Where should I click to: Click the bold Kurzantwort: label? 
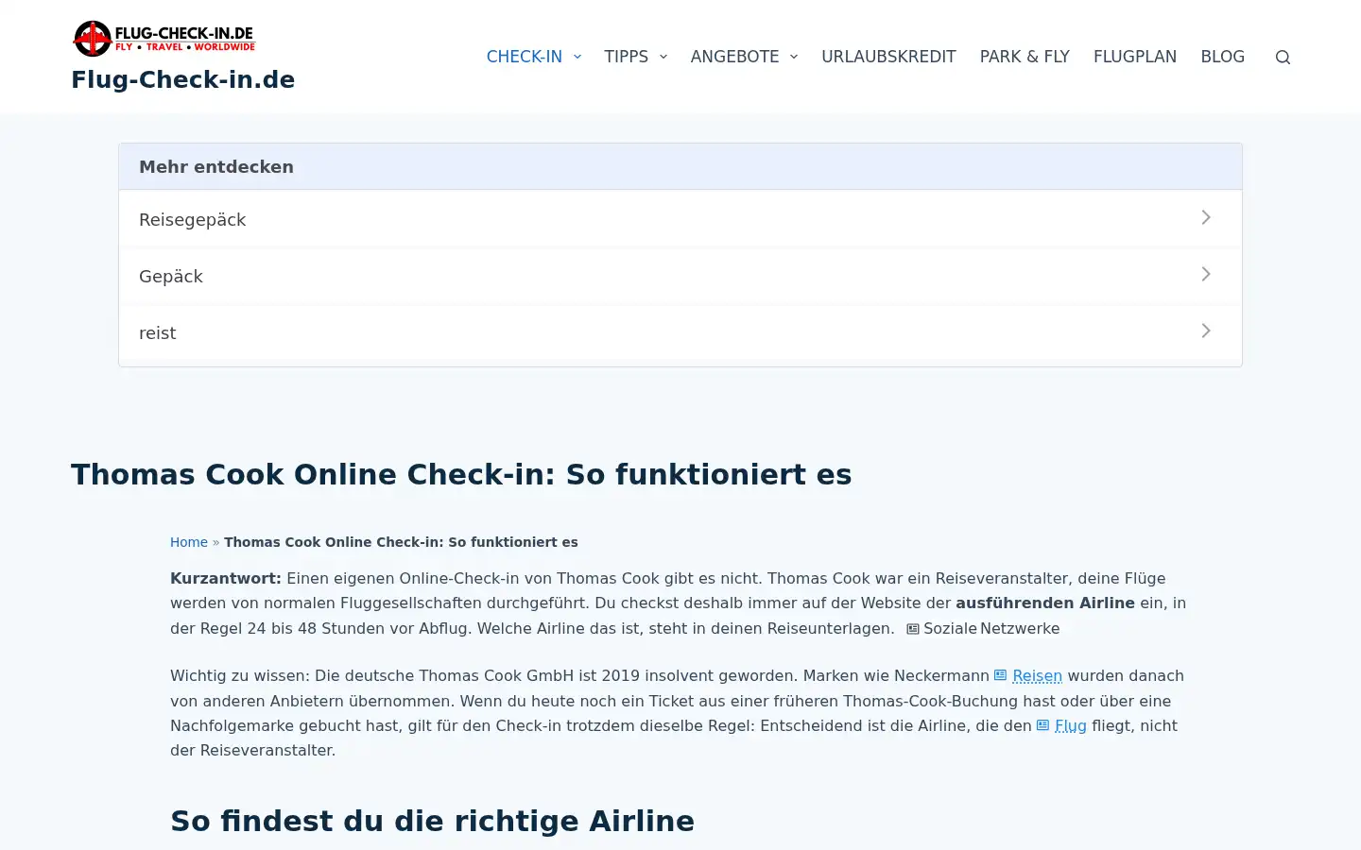point(226,578)
